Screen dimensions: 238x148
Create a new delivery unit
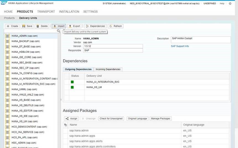tap(12, 26)
